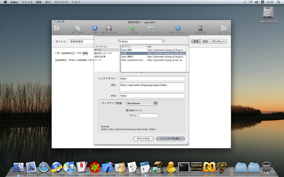Click the green arrow link-setting icon
This screenshot has width=284, height=177.
132,28
